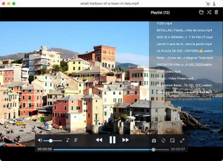Fast forward the video
This screenshot has height=161, width=223.
126,140
